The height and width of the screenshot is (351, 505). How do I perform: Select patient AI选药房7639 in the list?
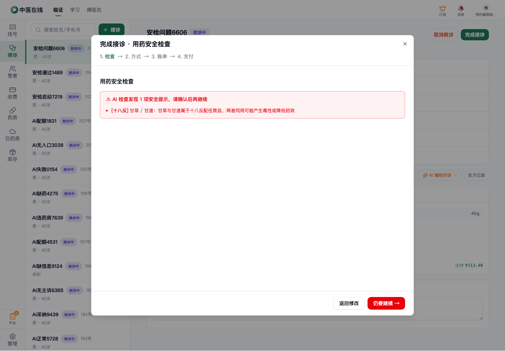pyautogui.click(x=59, y=221)
